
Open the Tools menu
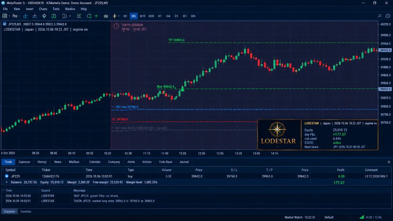[56, 9]
